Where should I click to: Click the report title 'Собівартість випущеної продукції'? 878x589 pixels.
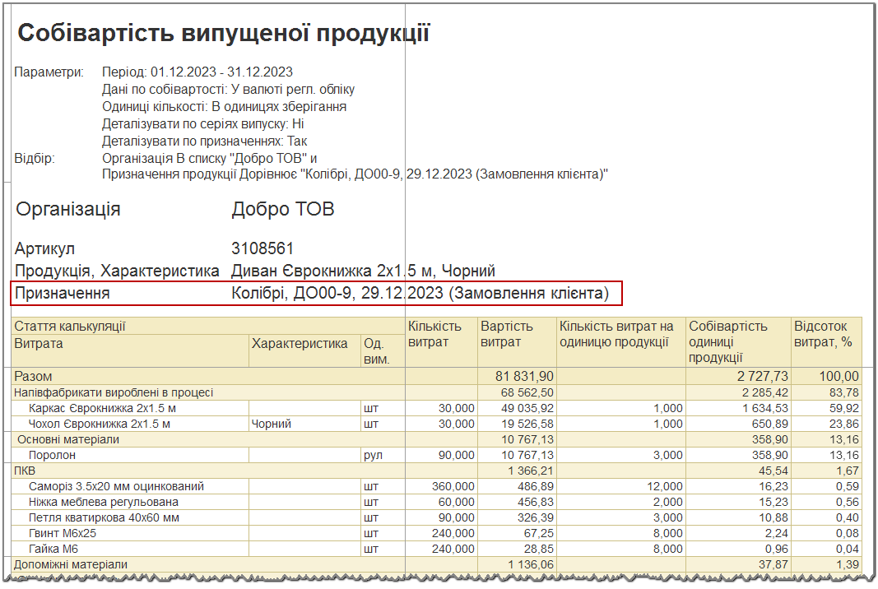pos(223,34)
